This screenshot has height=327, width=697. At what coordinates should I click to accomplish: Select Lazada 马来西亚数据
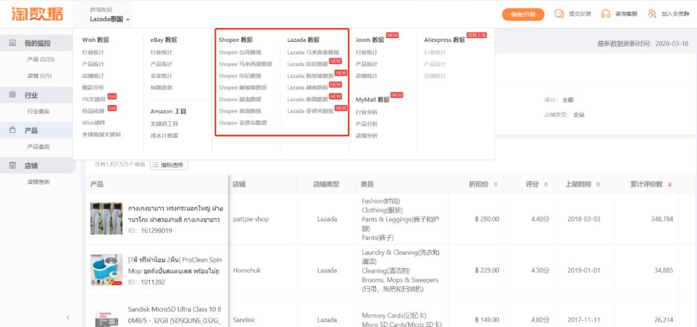313,52
